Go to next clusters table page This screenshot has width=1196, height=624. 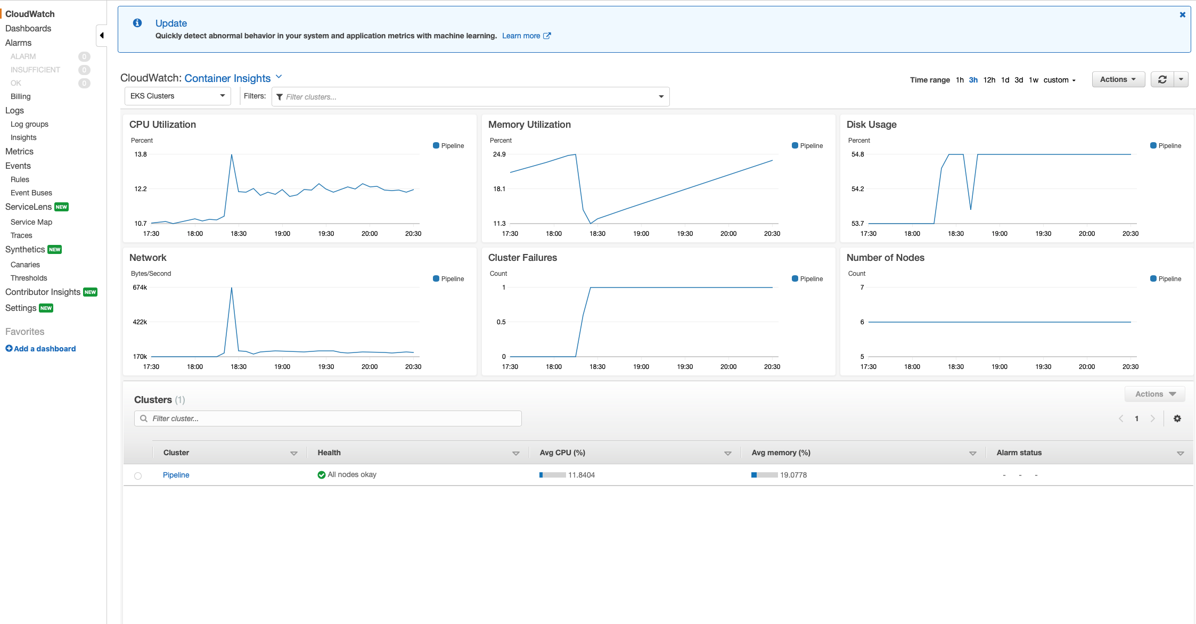pyautogui.click(x=1152, y=418)
